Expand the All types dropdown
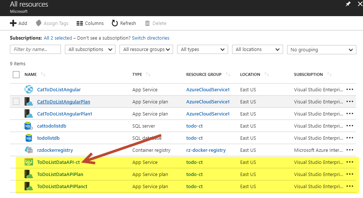 tap(202, 49)
